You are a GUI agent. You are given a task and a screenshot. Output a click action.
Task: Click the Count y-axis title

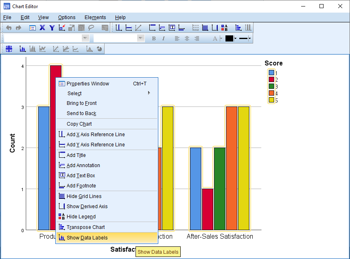[x=12, y=143]
